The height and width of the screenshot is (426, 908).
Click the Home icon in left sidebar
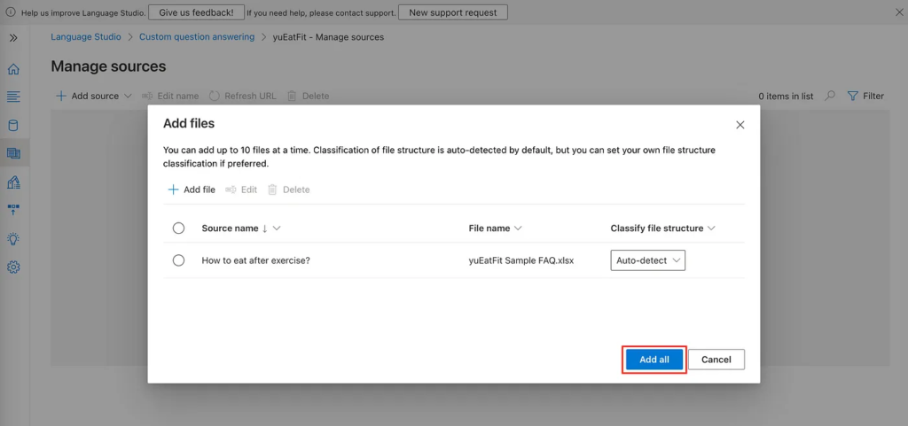[x=13, y=69]
